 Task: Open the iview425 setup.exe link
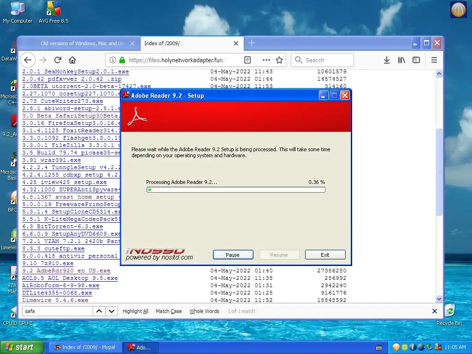[65, 182]
